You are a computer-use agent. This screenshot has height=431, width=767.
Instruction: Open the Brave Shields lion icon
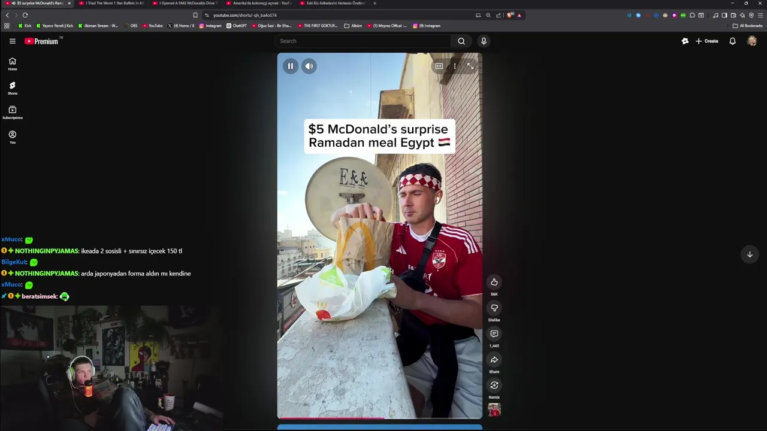click(x=509, y=15)
